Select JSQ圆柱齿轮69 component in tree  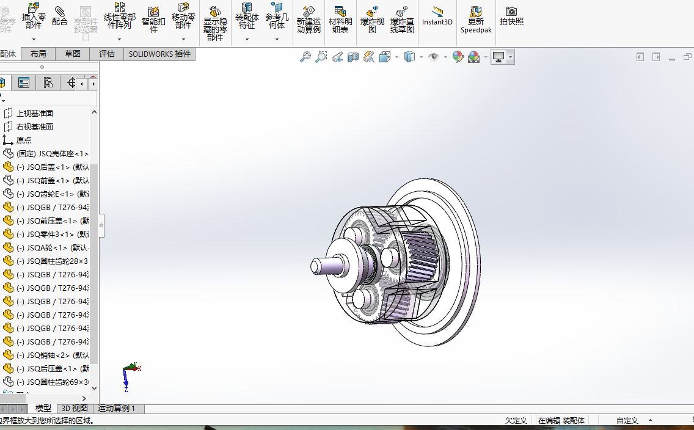(x=52, y=382)
